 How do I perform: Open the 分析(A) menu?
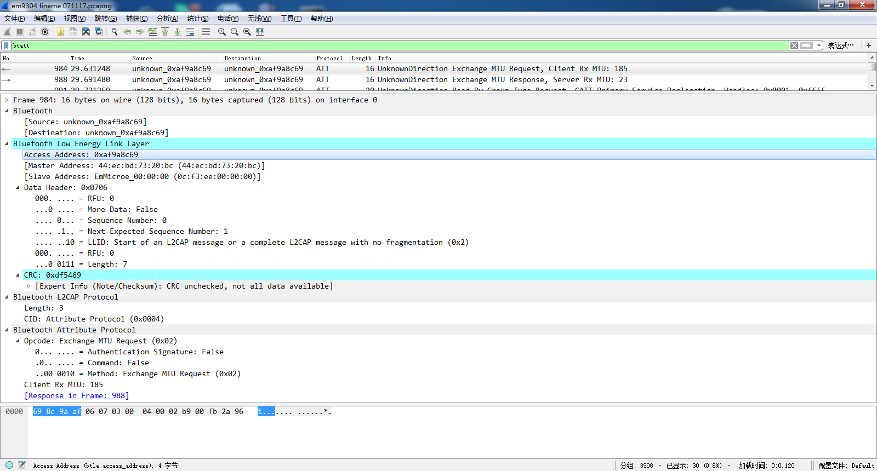point(167,19)
